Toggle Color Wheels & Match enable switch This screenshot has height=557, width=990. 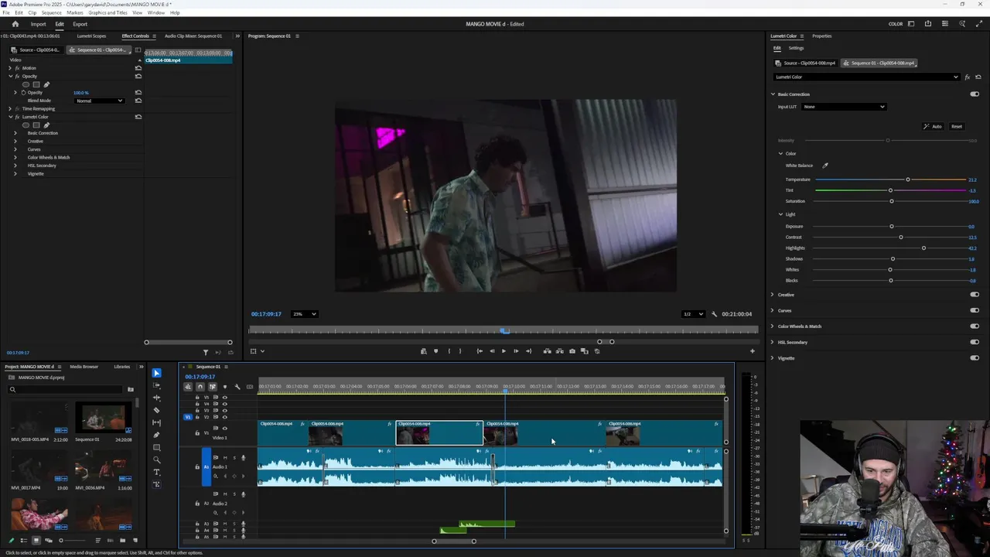point(975,326)
